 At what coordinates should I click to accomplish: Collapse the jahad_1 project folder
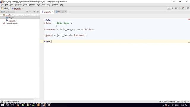click(x=1, y=15)
